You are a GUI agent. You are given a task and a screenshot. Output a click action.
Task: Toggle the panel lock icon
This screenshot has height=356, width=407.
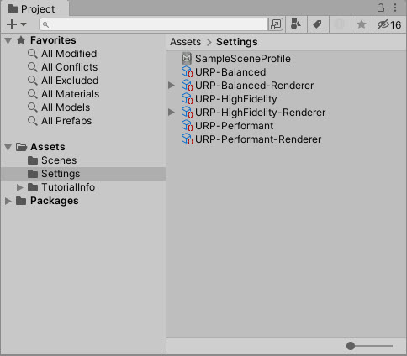[x=381, y=8]
